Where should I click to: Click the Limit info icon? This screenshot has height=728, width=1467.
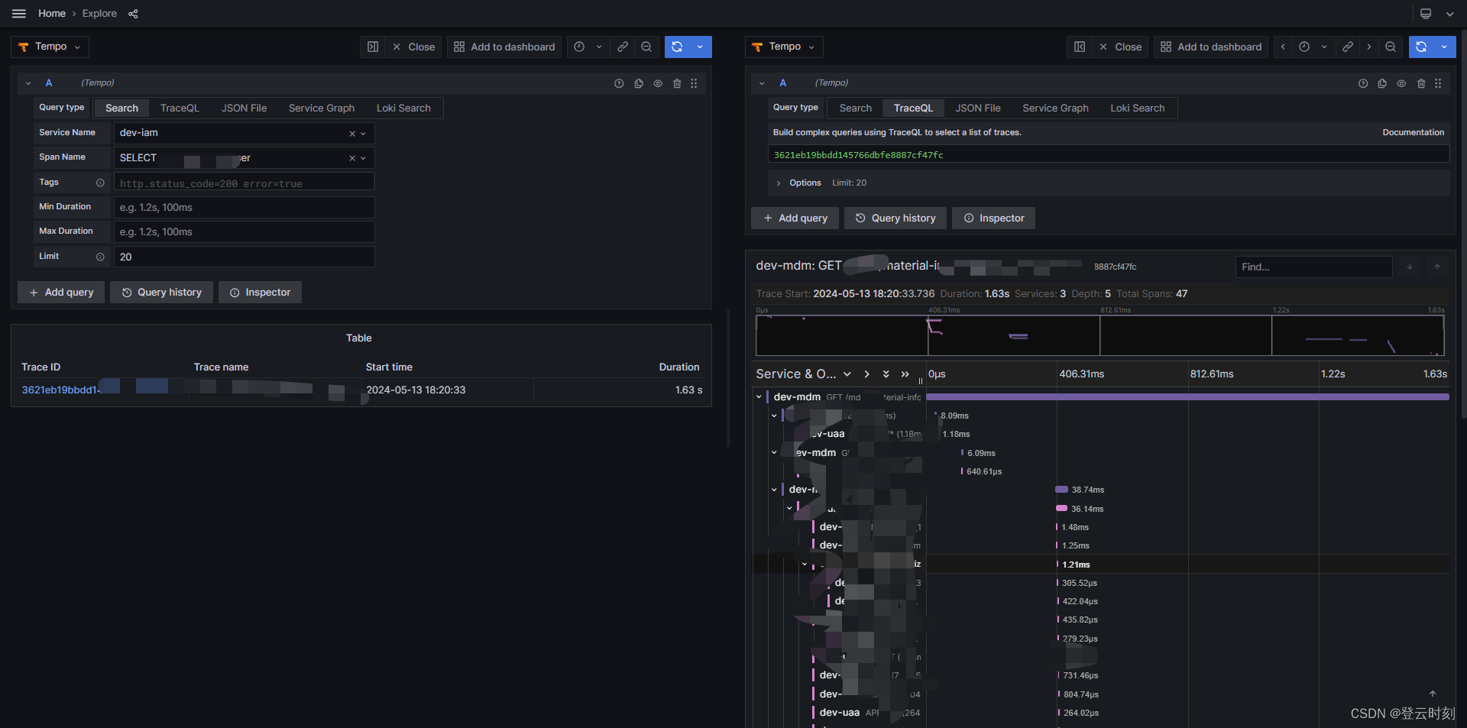coord(100,257)
